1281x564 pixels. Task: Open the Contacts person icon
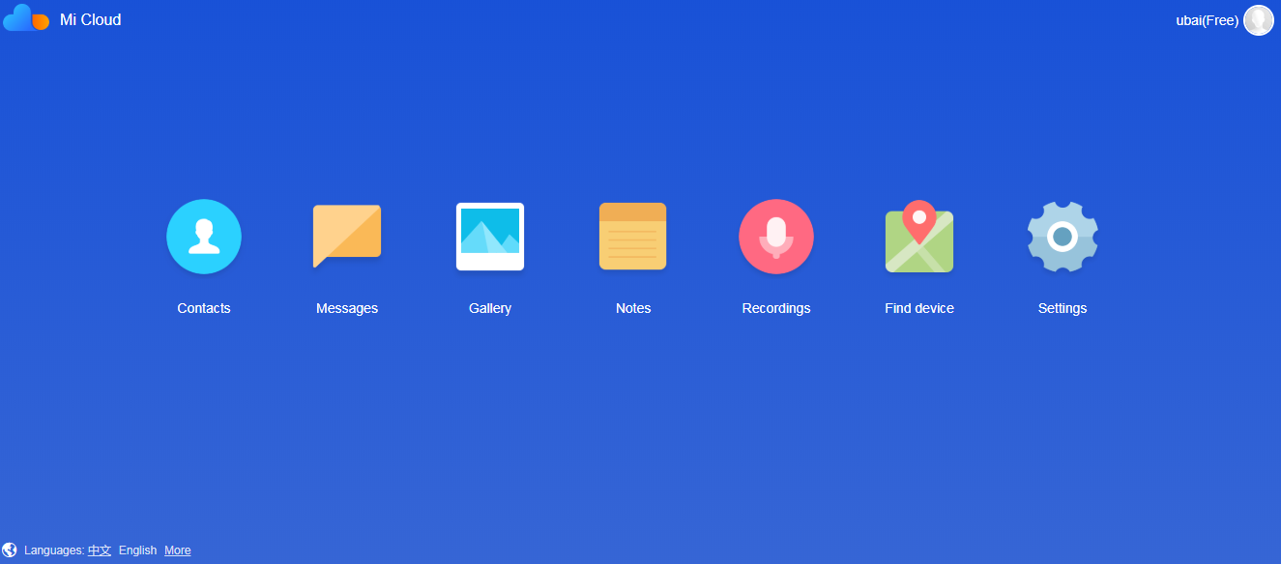click(204, 237)
